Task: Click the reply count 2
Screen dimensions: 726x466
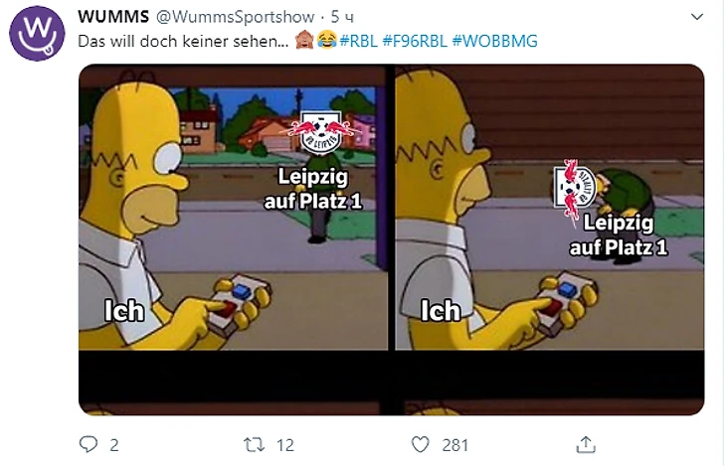Action: point(114,445)
